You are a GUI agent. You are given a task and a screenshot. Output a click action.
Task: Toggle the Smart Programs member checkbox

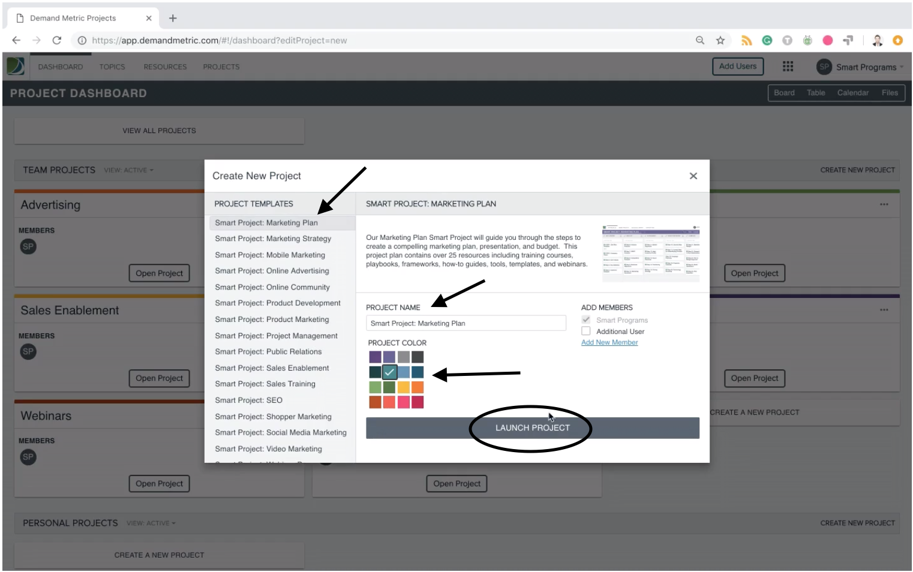point(586,320)
